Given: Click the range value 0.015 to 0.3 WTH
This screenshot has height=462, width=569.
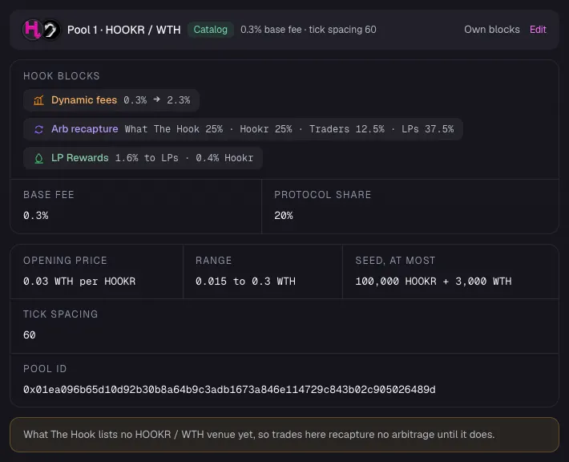Looking at the screenshot, I should point(245,282).
